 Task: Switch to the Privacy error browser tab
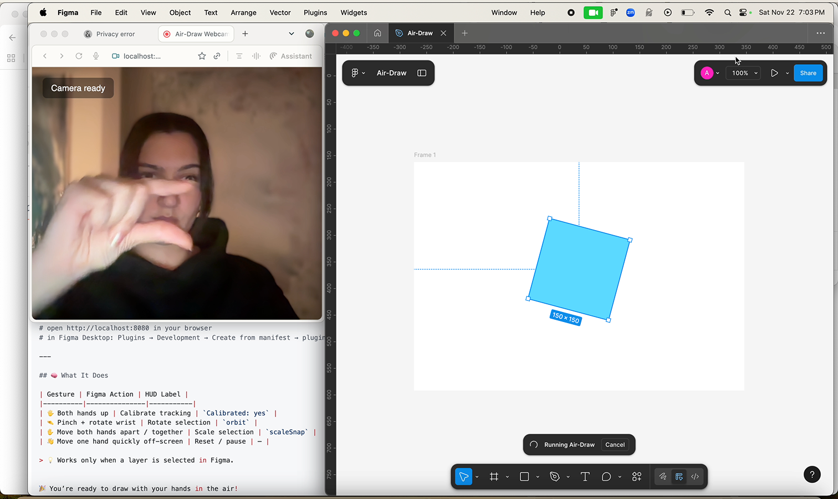110,34
